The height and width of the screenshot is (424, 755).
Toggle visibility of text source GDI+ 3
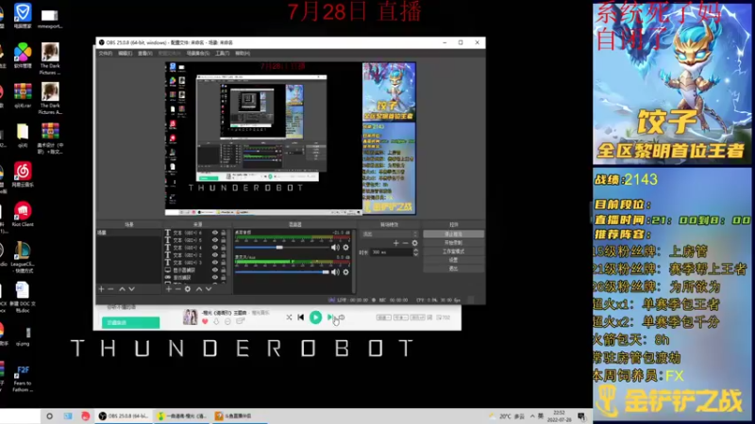click(x=215, y=263)
